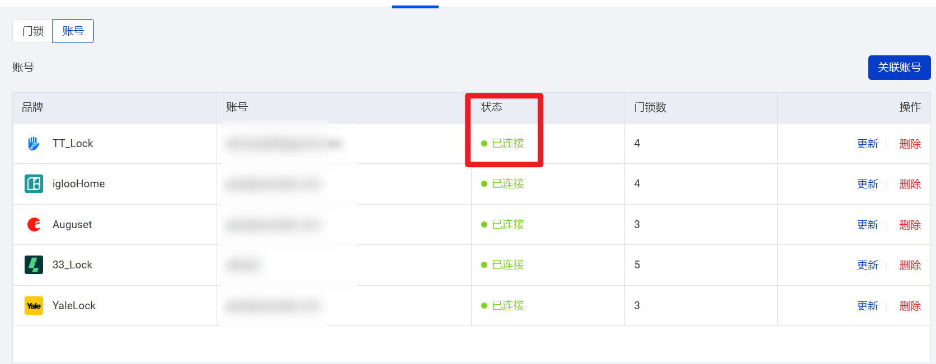Click the 33_Lock green brand icon
The width and height of the screenshot is (936, 364).
pyautogui.click(x=34, y=265)
